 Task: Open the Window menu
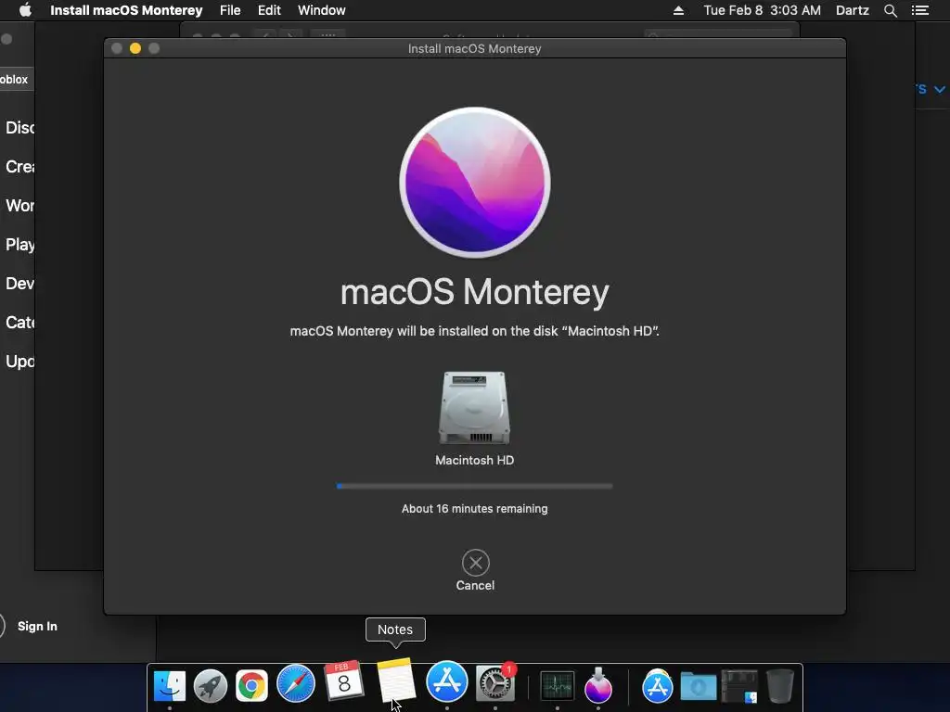coord(322,10)
